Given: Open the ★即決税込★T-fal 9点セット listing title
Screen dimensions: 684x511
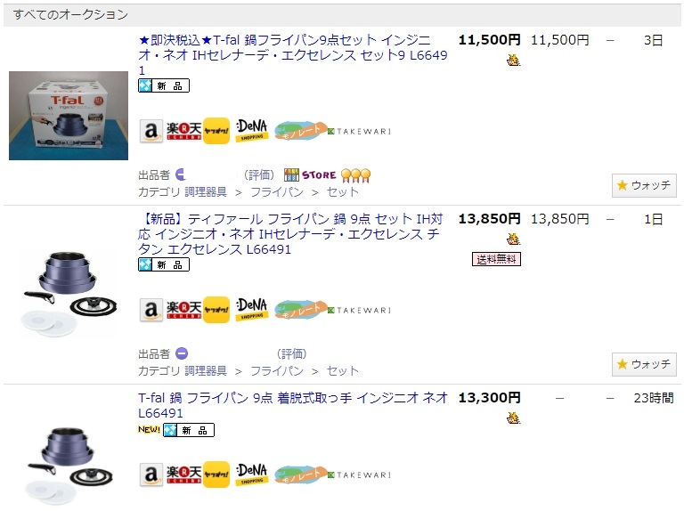Looking at the screenshot, I should point(293,55).
